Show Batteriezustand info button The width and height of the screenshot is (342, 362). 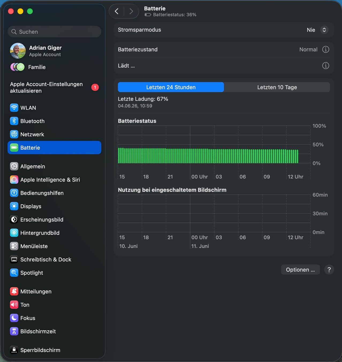click(325, 49)
